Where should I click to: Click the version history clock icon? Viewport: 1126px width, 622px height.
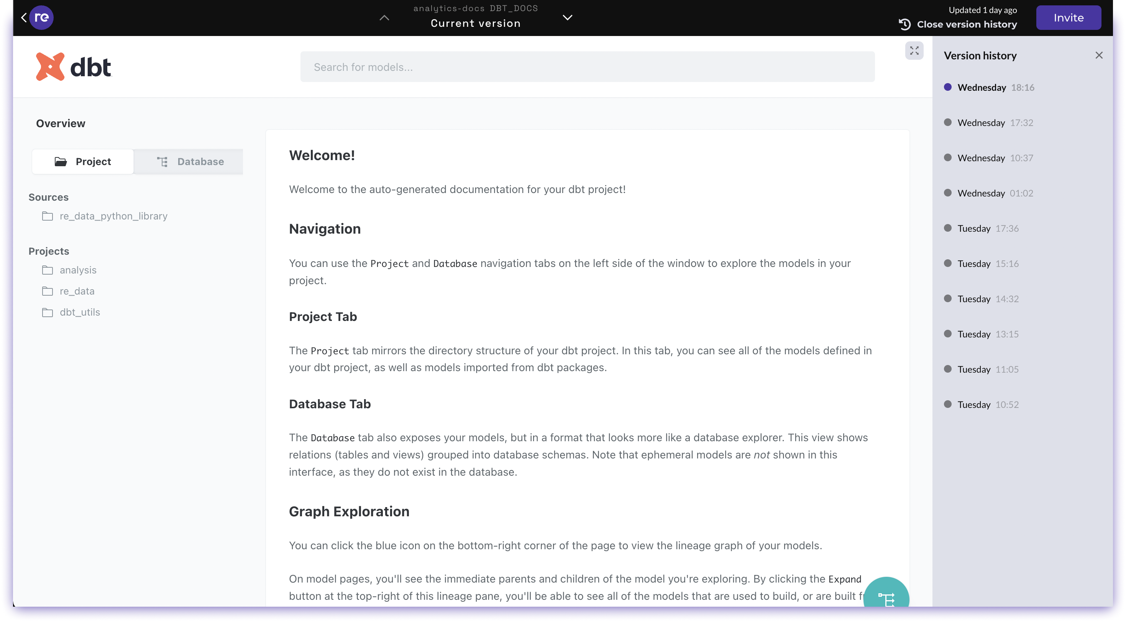[904, 25]
